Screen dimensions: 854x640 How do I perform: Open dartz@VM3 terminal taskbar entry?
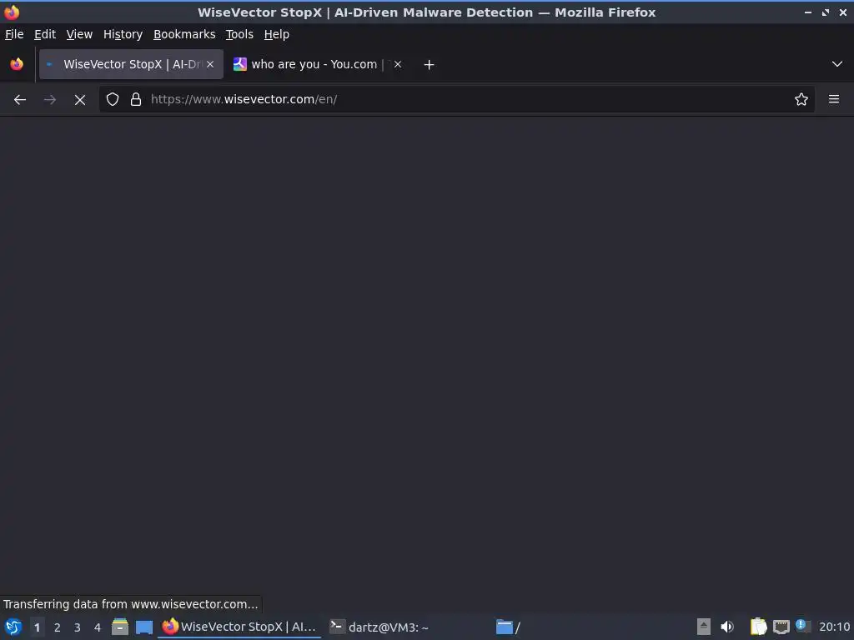[379, 627]
